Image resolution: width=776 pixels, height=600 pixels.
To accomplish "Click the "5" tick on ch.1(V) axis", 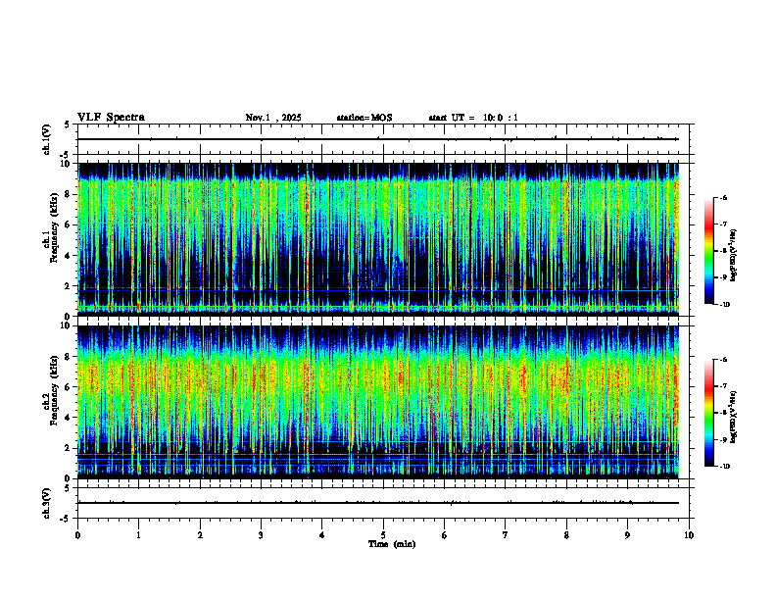I will pyautogui.click(x=69, y=125).
